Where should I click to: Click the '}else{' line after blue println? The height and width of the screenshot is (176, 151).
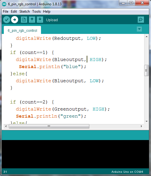(x=19, y=74)
